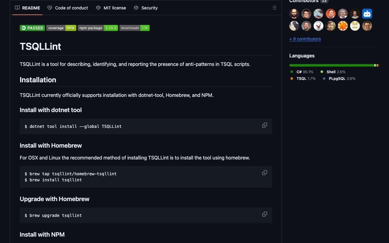Open the black dog contributor avatar
389x243 pixels.
[294, 26]
